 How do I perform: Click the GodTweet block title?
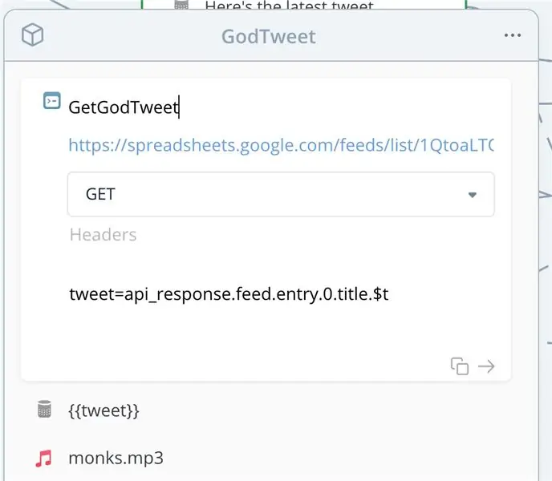(269, 36)
